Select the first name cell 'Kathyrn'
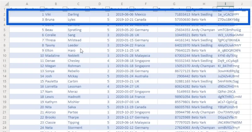 [x=56, y=102]
